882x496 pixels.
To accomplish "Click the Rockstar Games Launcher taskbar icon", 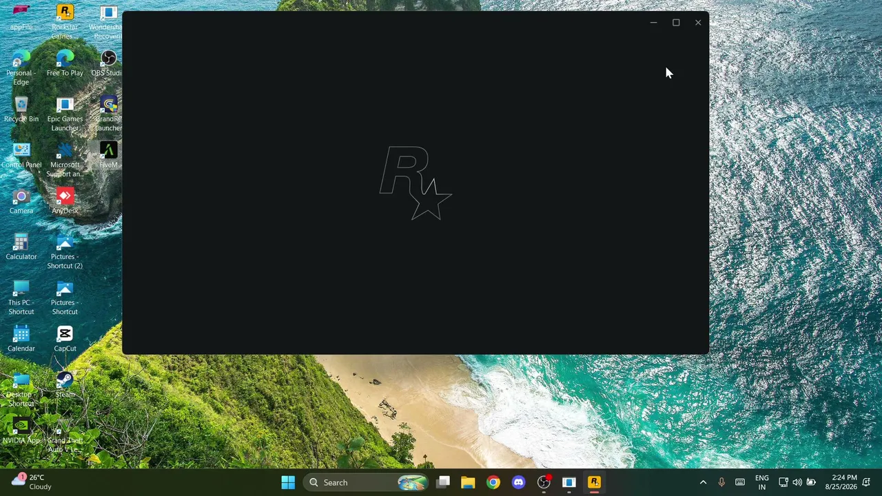I will 594,482.
